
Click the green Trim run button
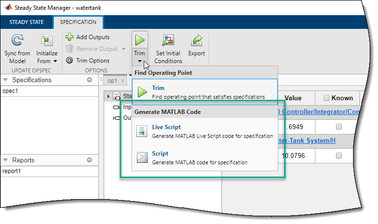click(139, 41)
